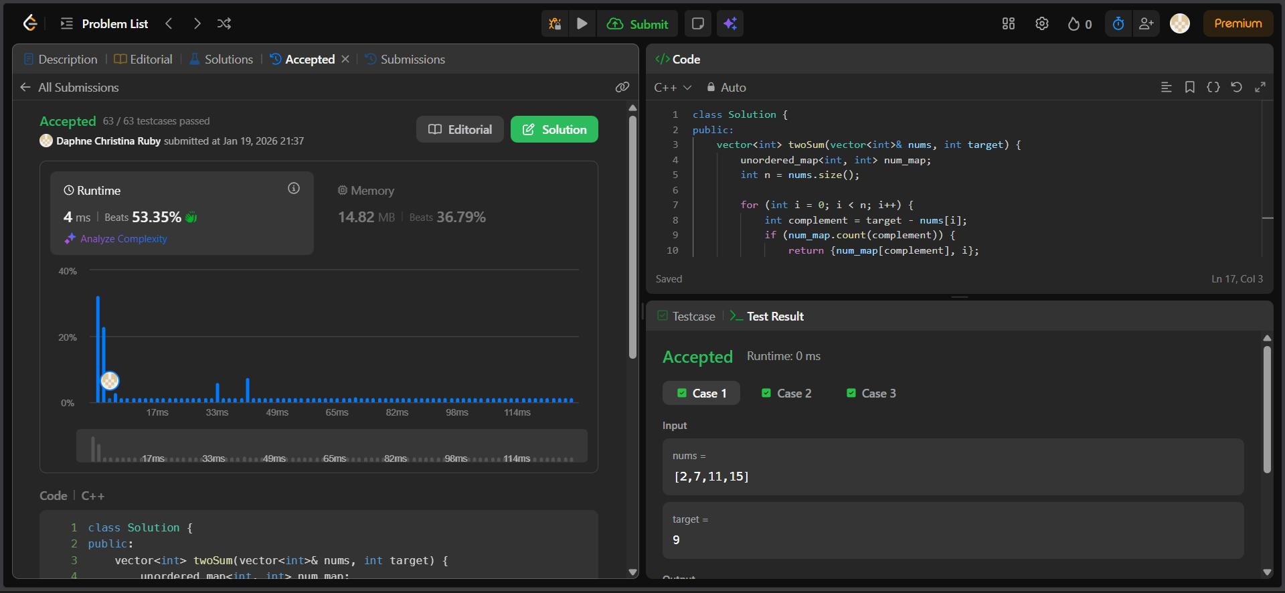This screenshot has height=593, width=1285.
Task: Click the Analyze Complexity link
Action: pyautogui.click(x=123, y=239)
